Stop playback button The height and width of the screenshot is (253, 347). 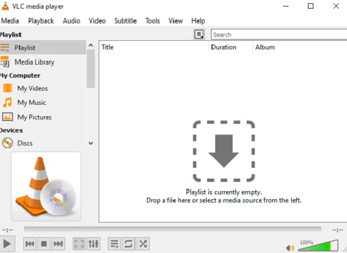(x=44, y=244)
